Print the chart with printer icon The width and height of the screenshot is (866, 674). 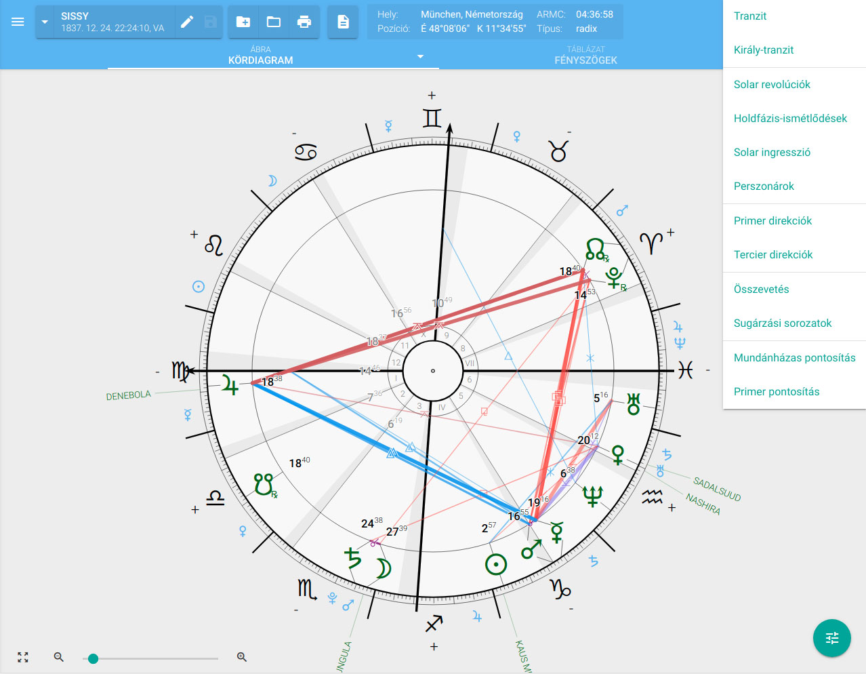coord(304,22)
